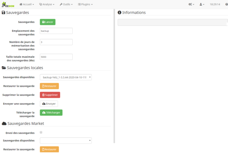
Task: Click the Emplacement des sauvegardes field
Action: click(56, 31)
